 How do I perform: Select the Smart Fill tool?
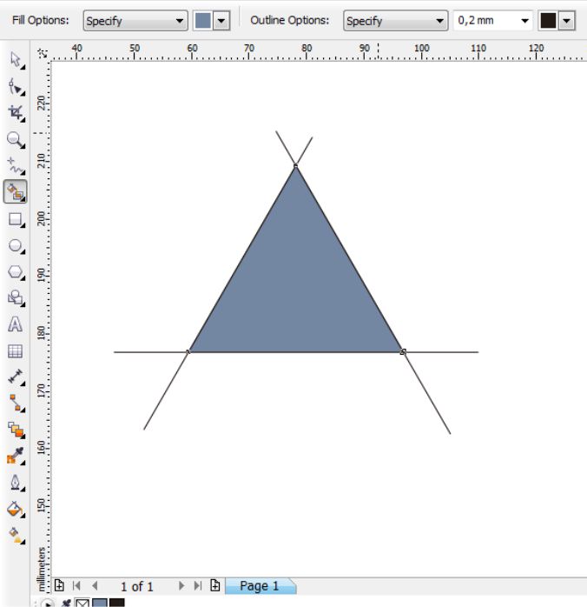point(16,191)
